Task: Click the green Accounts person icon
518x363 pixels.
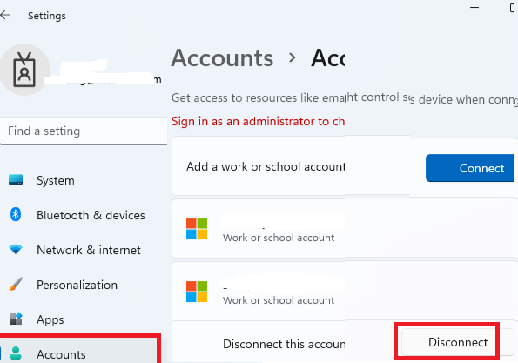Action: [16, 353]
